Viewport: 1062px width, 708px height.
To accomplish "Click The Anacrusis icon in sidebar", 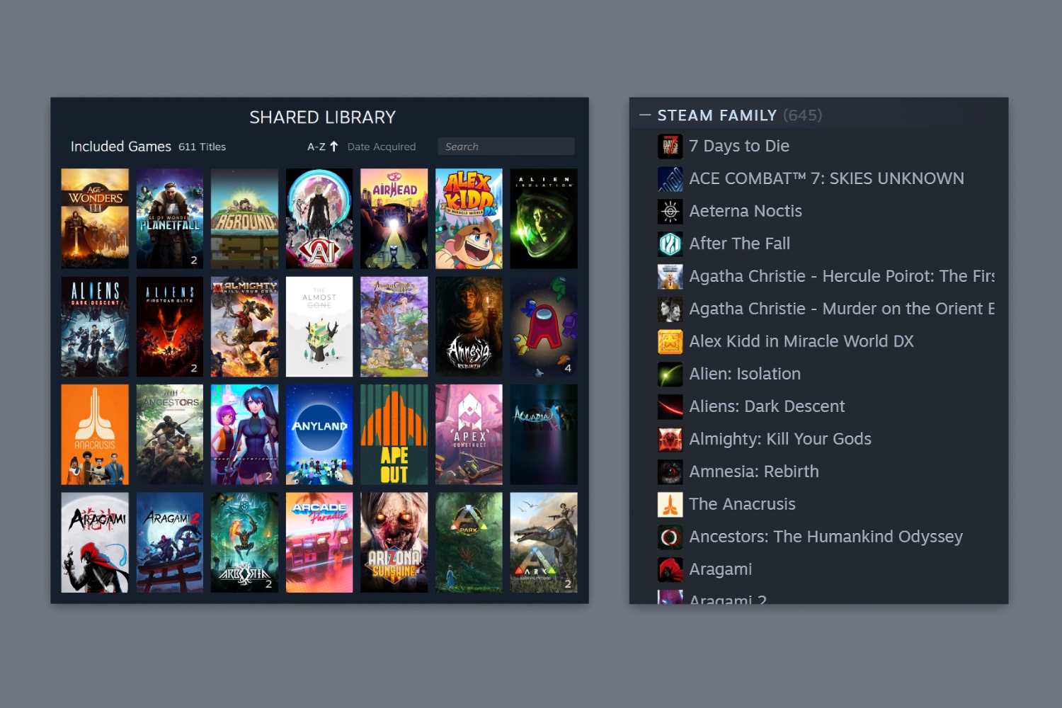I will click(670, 503).
